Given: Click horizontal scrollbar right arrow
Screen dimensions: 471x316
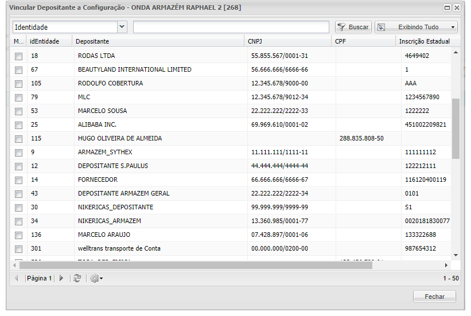Looking at the screenshot, I should pos(446,265).
